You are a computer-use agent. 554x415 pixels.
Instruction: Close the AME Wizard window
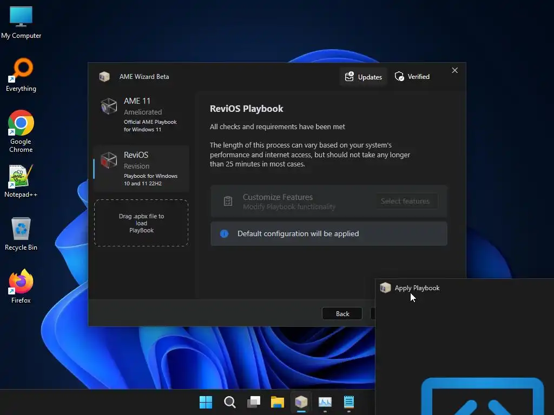pyautogui.click(x=454, y=70)
